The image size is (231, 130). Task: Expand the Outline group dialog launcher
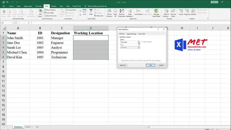pos(208,19)
